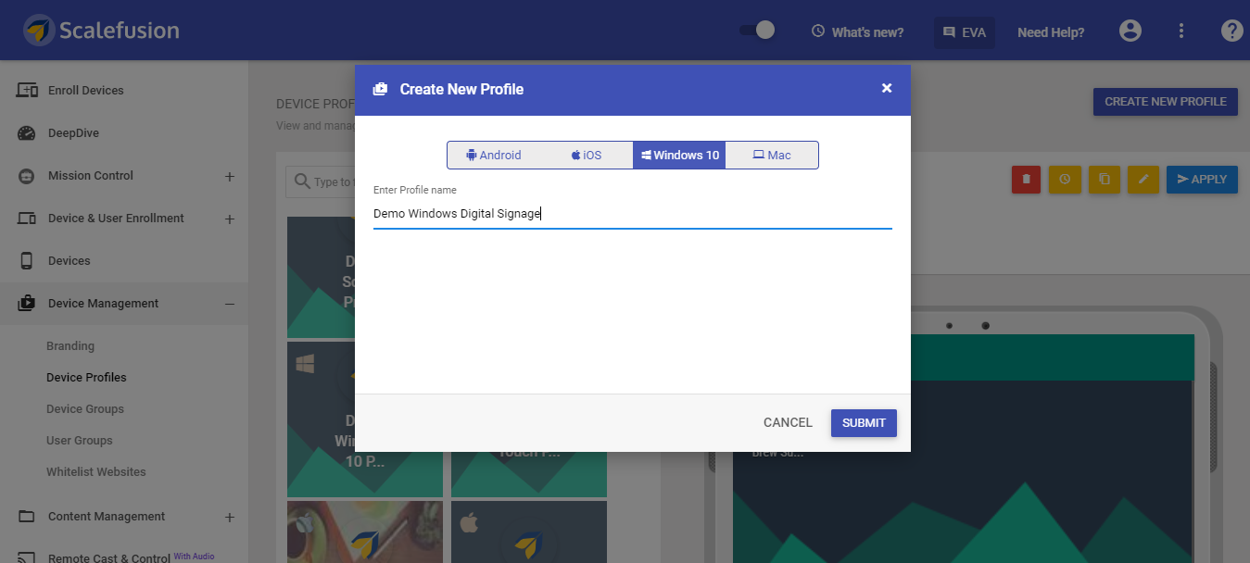Select Device Profiles submenu item

tap(86, 378)
